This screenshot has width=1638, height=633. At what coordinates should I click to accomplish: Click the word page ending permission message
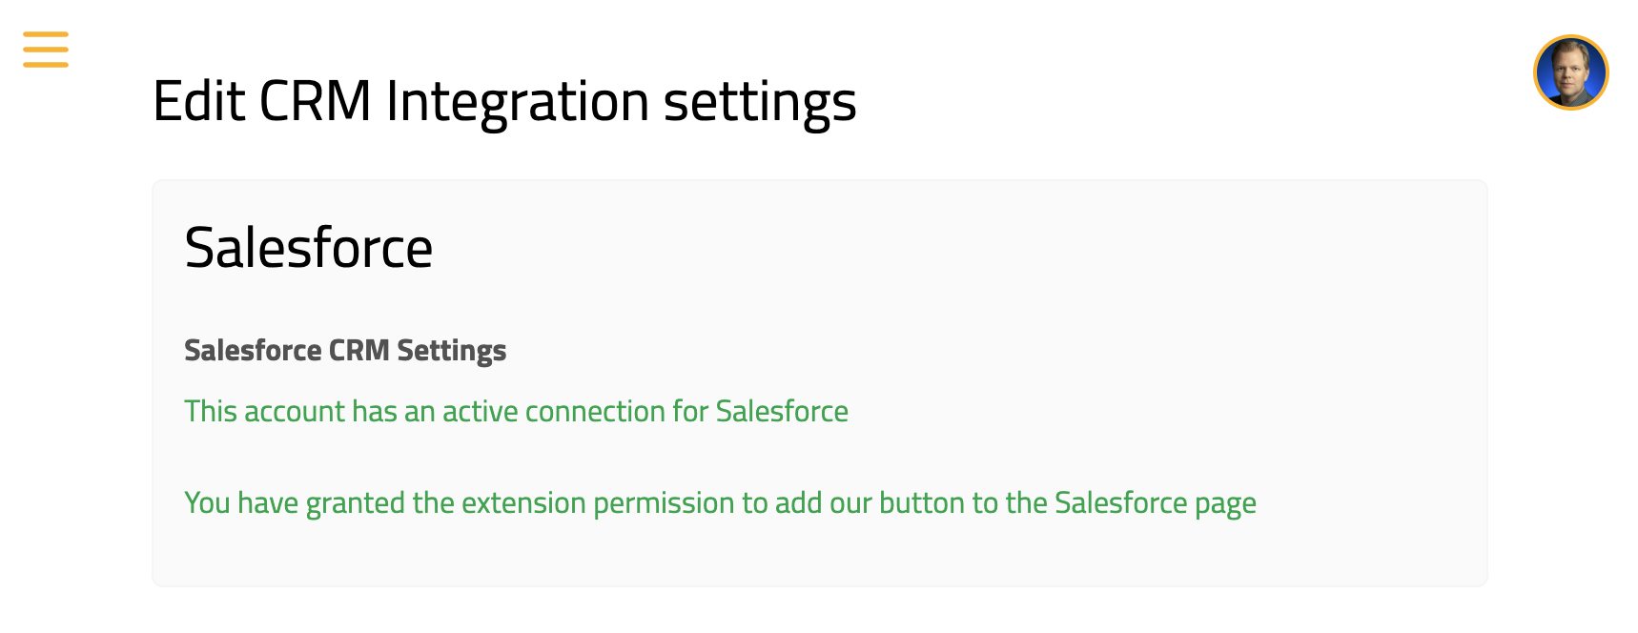tap(1225, 502)
